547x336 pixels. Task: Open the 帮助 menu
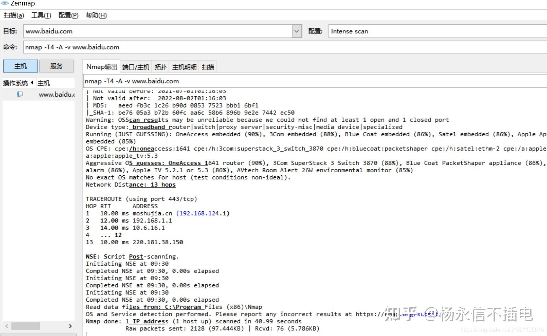point(96,15)
